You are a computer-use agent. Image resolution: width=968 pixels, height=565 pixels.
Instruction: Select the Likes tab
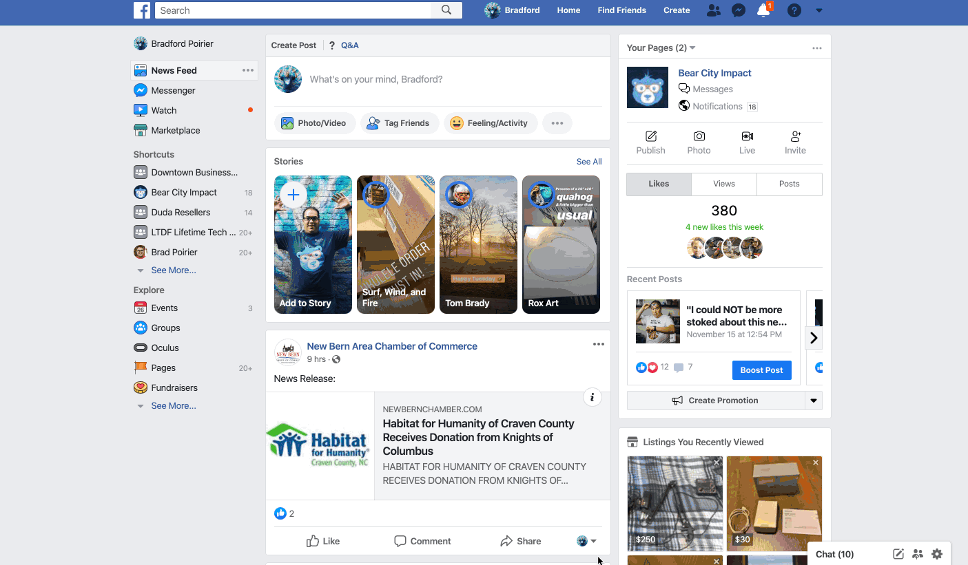[659, 184]
